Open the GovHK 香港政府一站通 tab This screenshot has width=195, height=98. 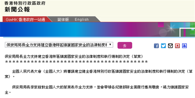coord(25,19)
